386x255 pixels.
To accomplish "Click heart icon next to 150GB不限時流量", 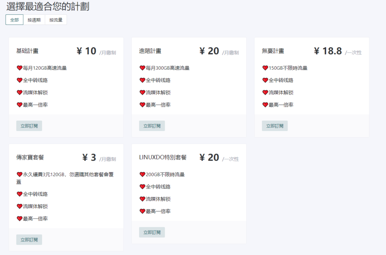I will 265,68.
